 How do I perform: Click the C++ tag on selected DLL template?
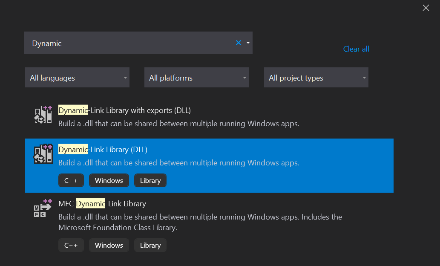[x=71, y=180]
